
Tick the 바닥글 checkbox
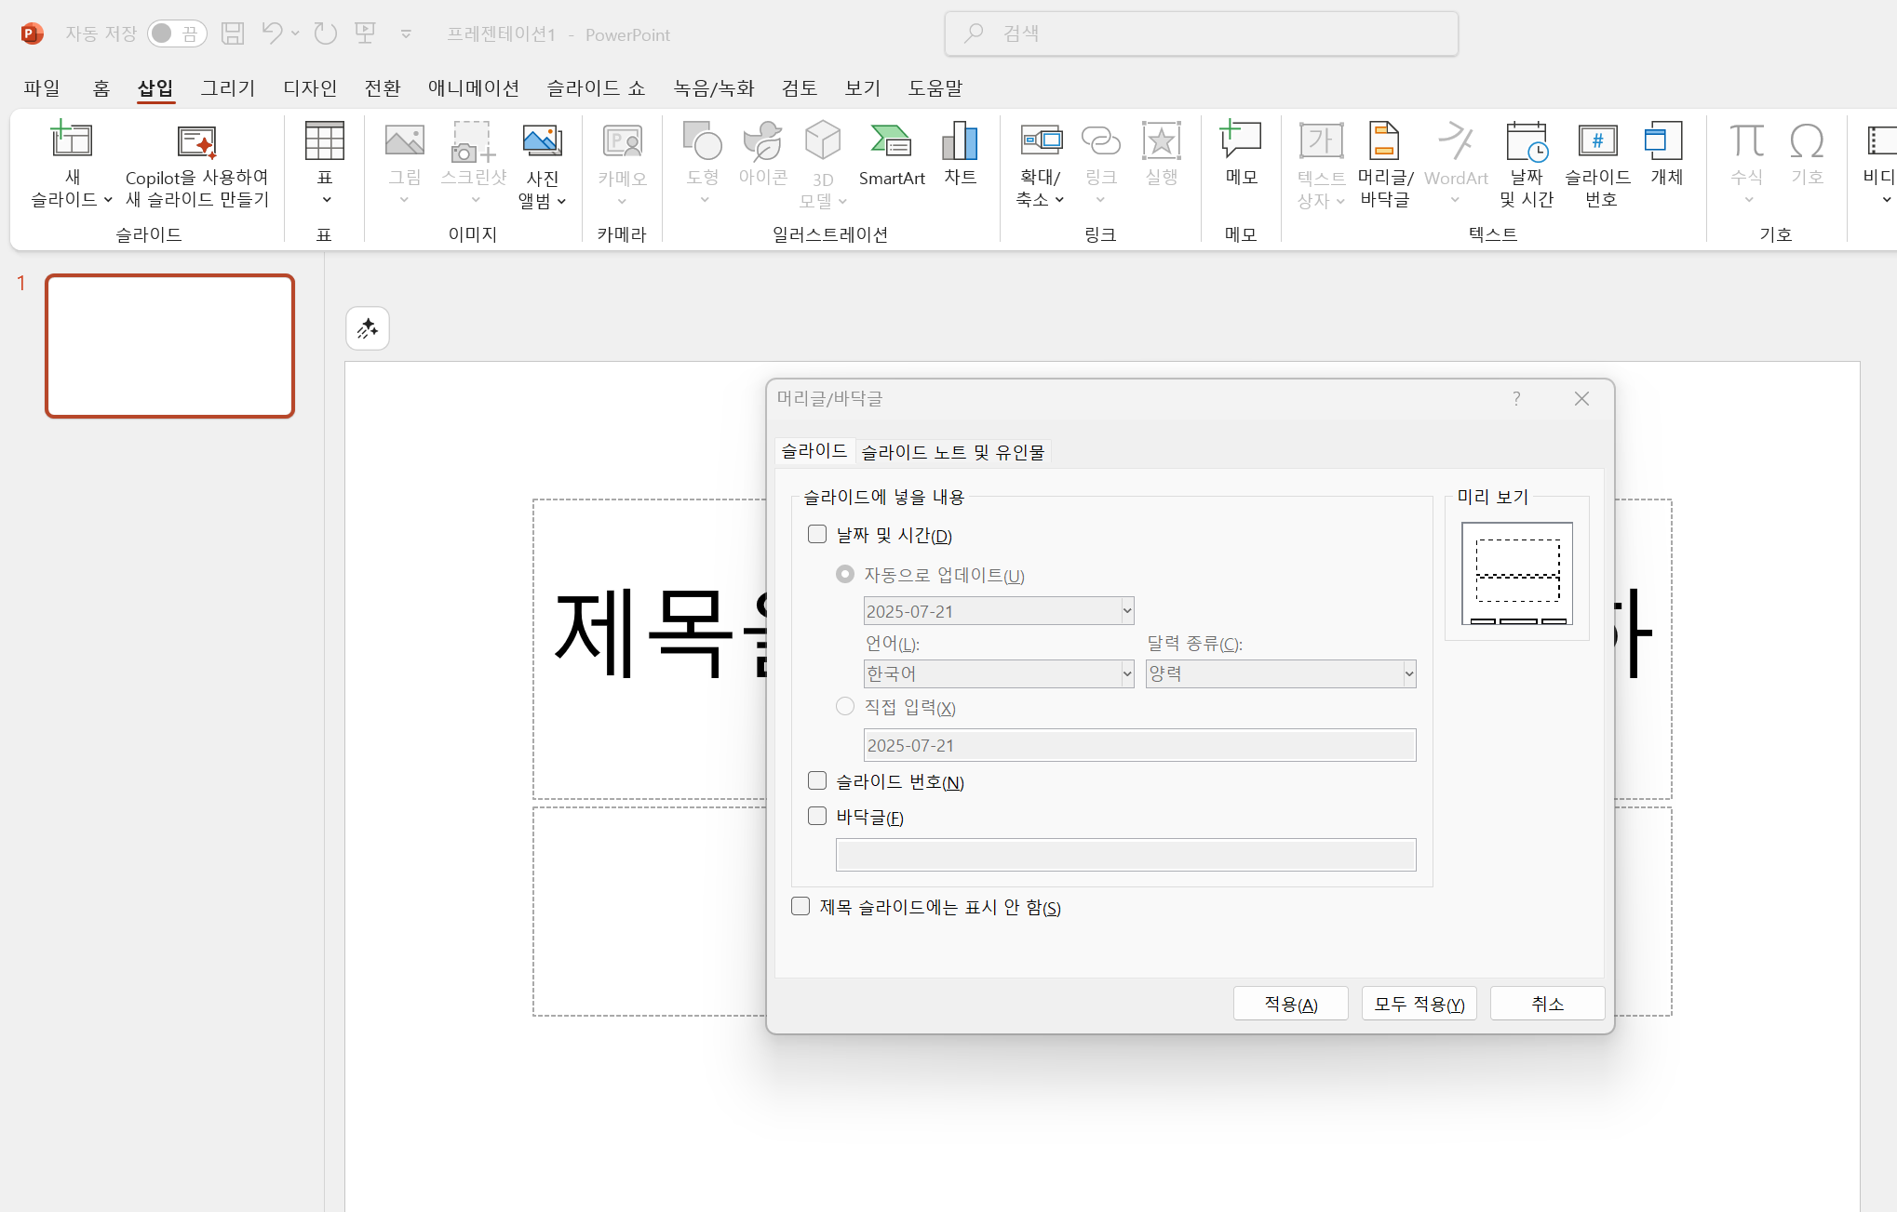[817, 816]
